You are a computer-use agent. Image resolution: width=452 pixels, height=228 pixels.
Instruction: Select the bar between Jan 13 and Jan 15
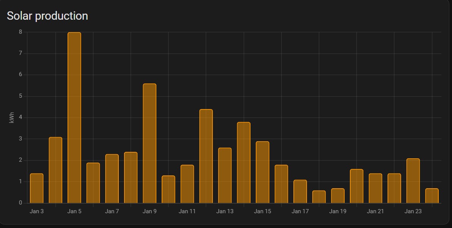coord(244,162)
